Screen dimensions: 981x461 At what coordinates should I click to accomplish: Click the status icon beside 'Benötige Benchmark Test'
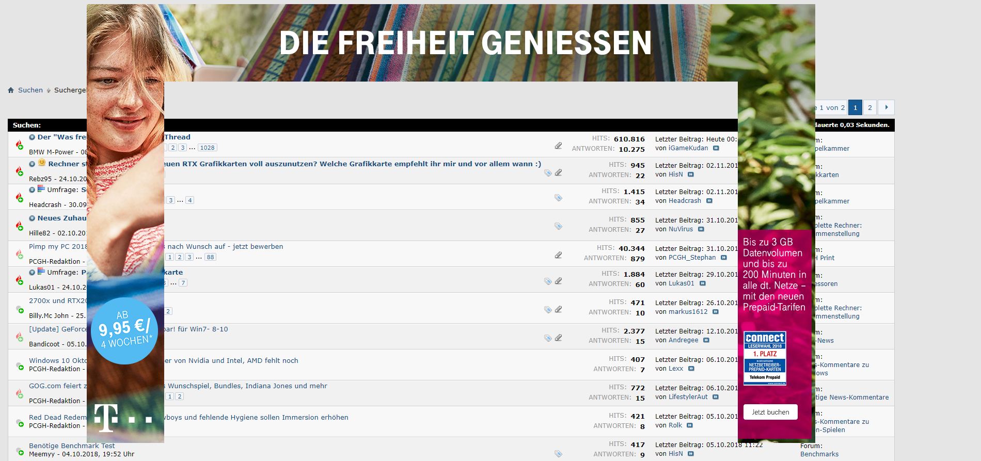click(x=19, y=451)
